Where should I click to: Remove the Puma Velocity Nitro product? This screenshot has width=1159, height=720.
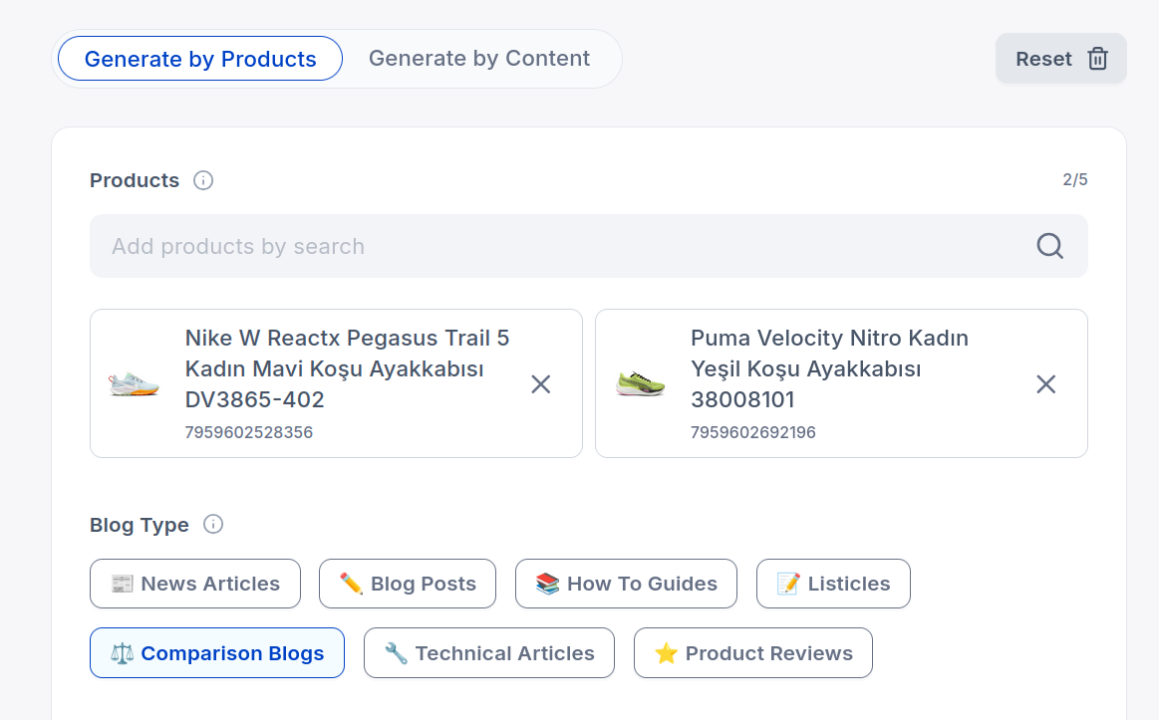(x=1046, y=384)
